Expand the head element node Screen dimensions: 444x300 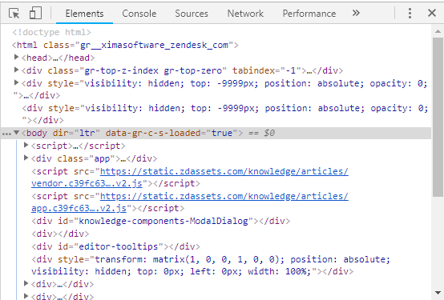pos(16,58)
